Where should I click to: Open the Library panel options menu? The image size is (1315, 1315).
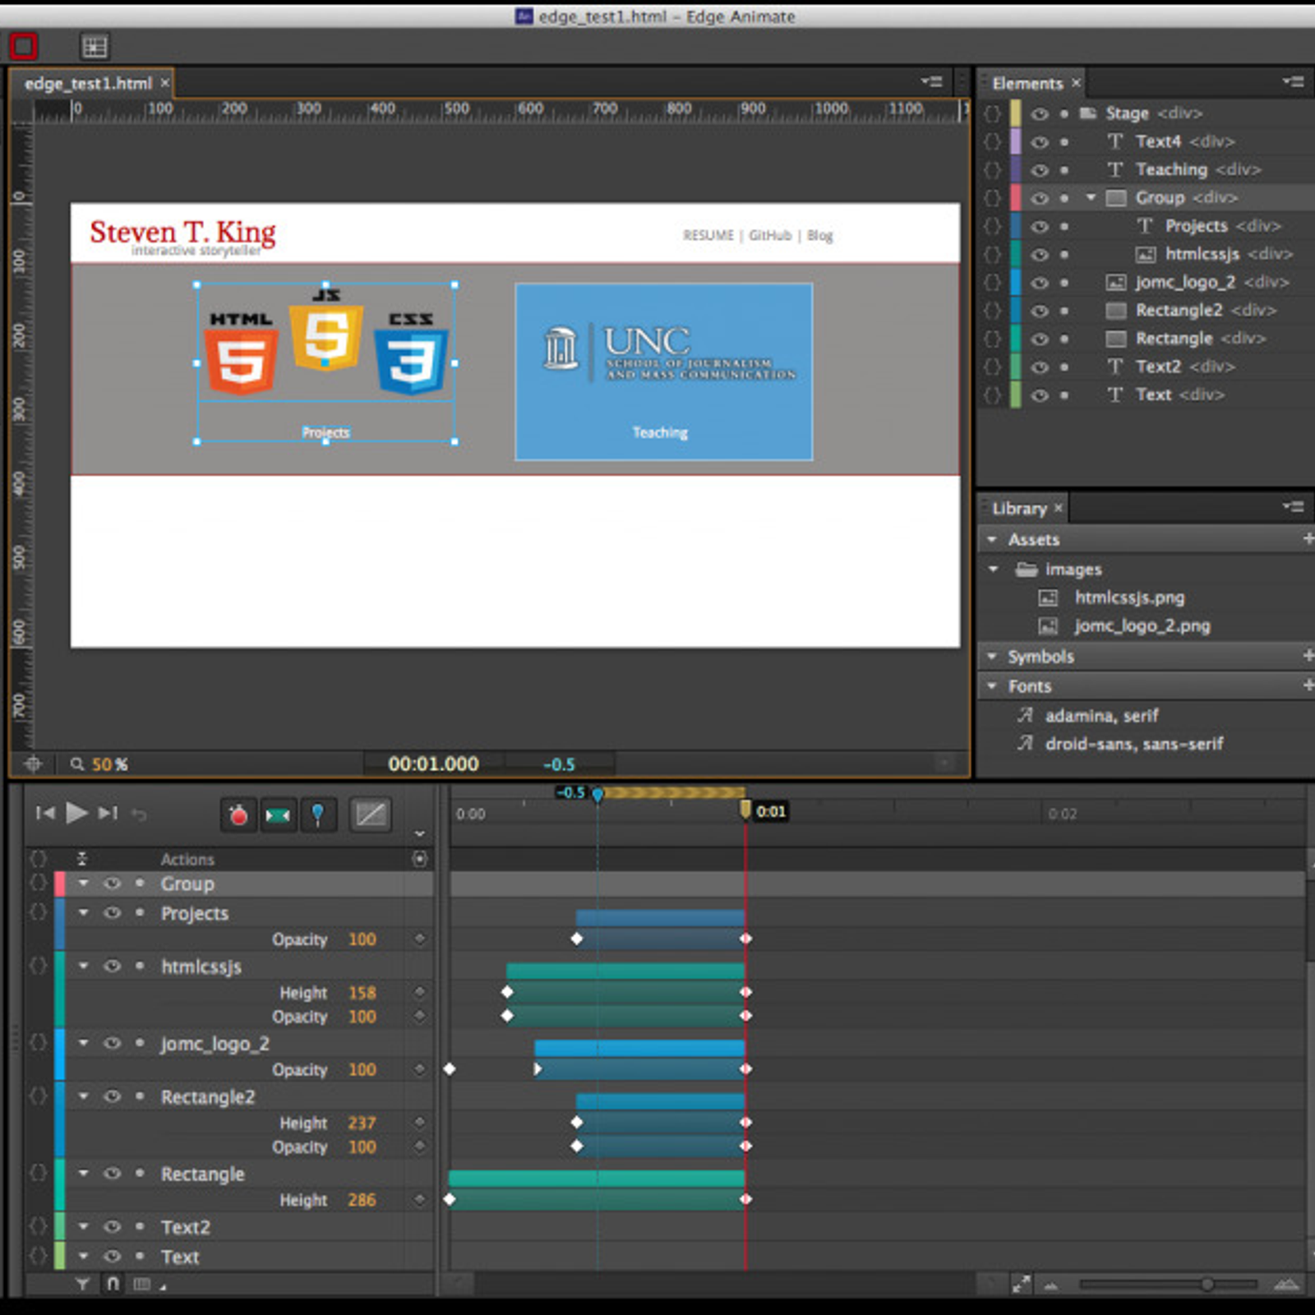click(1294, 507)
